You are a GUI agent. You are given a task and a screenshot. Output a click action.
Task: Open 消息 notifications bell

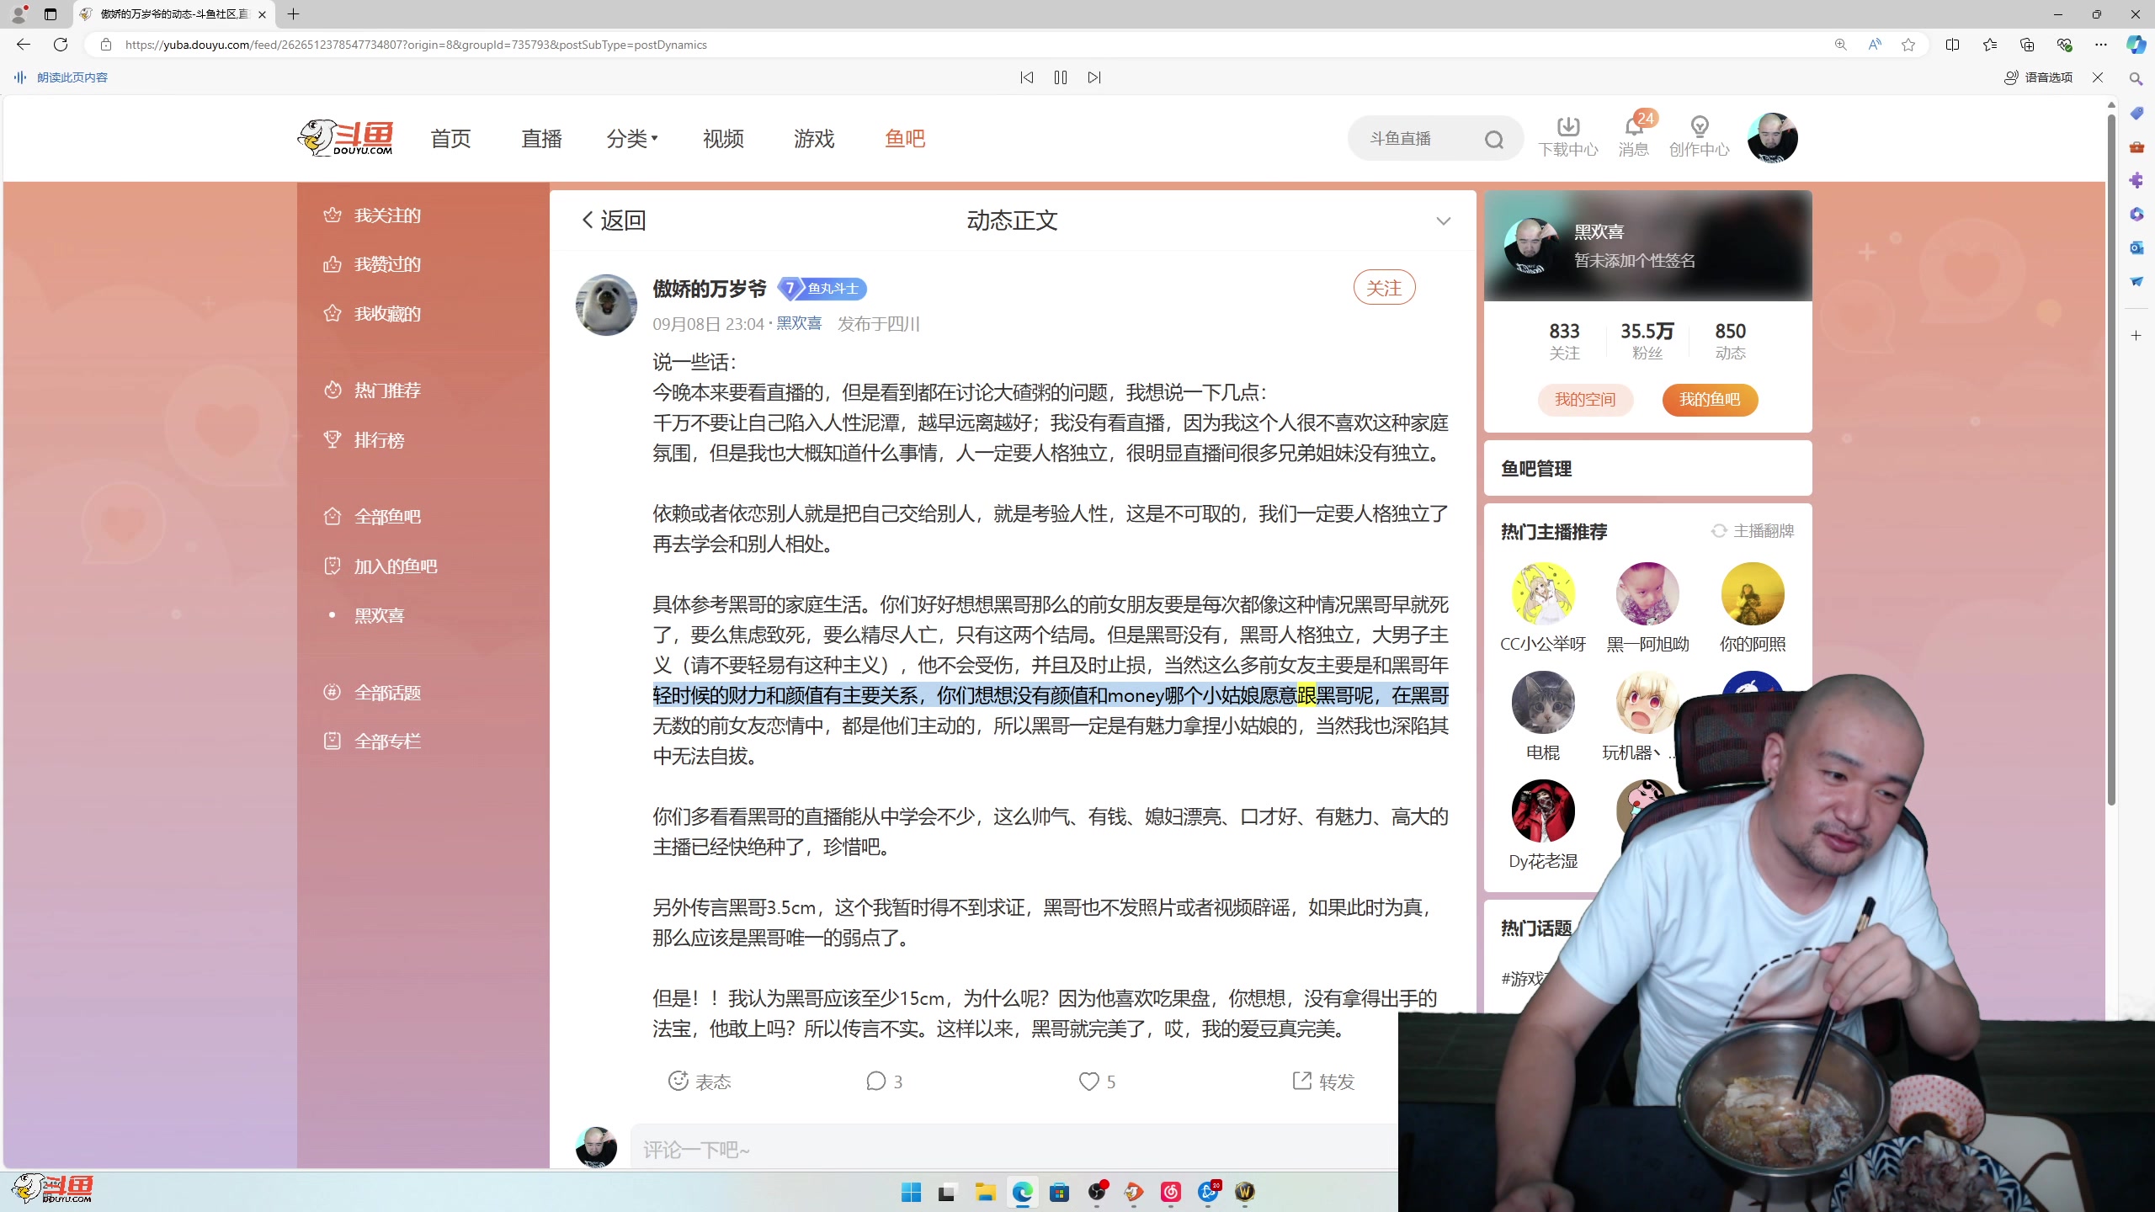(1634, 136)
